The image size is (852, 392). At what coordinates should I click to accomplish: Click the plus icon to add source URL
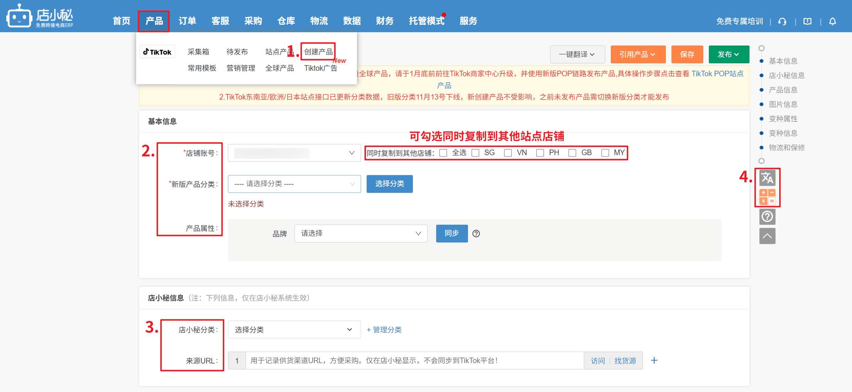tap(654, 361)
